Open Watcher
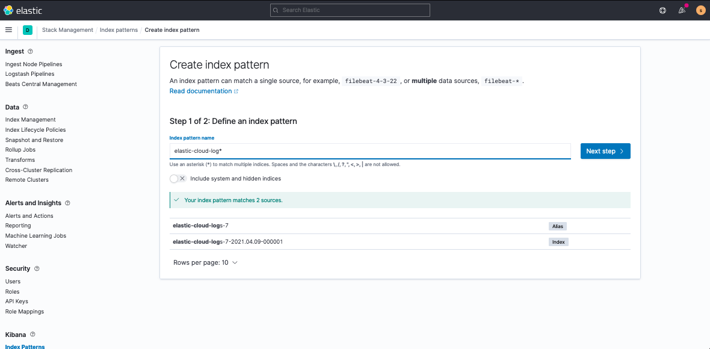 tap(16, 246)
